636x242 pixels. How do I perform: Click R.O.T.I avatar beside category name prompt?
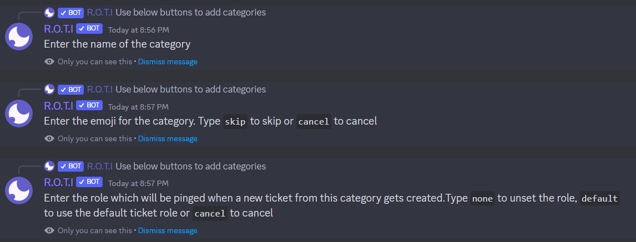(19, 37)
